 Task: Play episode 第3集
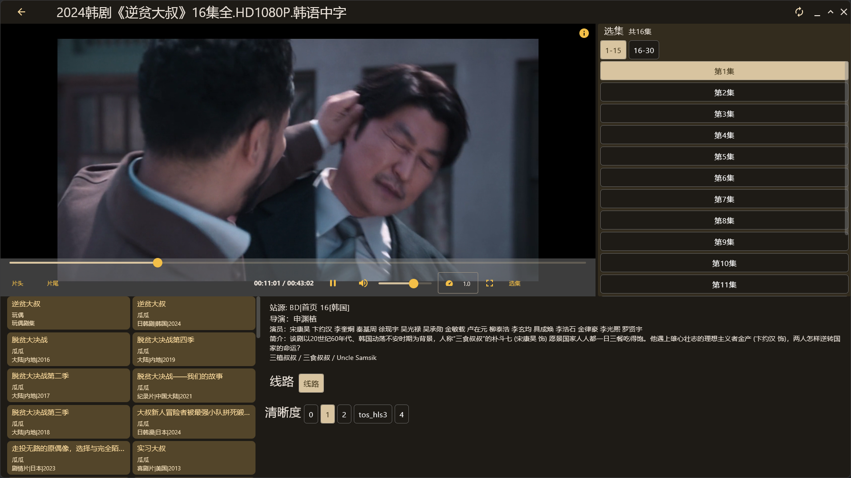[724, 114]
